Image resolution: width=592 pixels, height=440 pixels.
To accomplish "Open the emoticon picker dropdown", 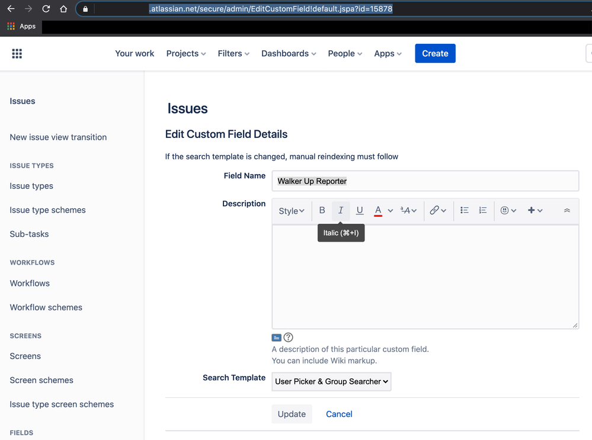I will point(508,210).
